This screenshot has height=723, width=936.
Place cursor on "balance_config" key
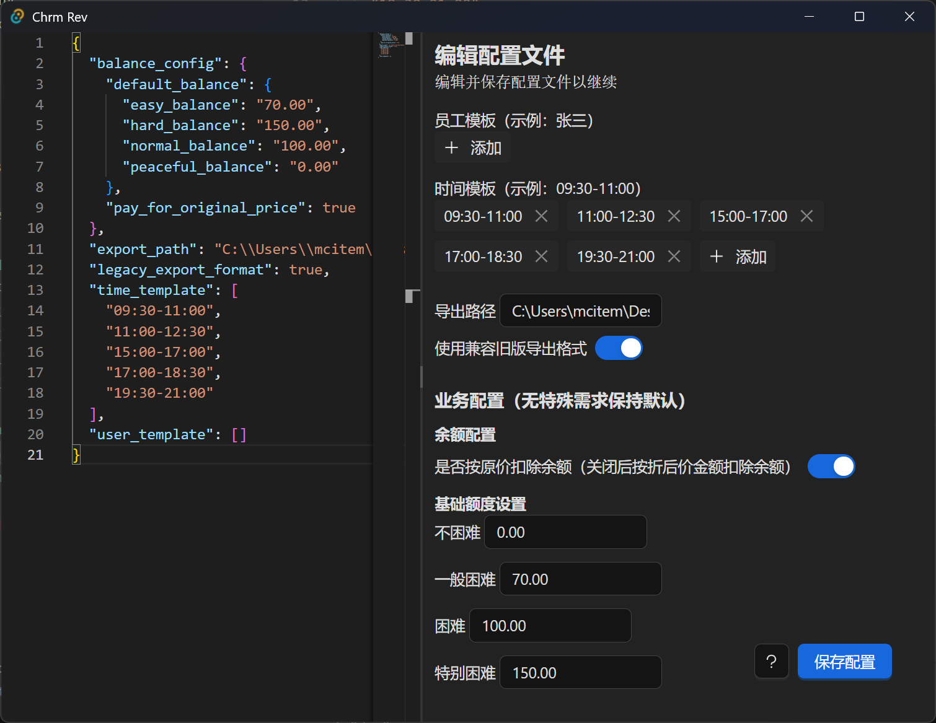click(156, 63)
